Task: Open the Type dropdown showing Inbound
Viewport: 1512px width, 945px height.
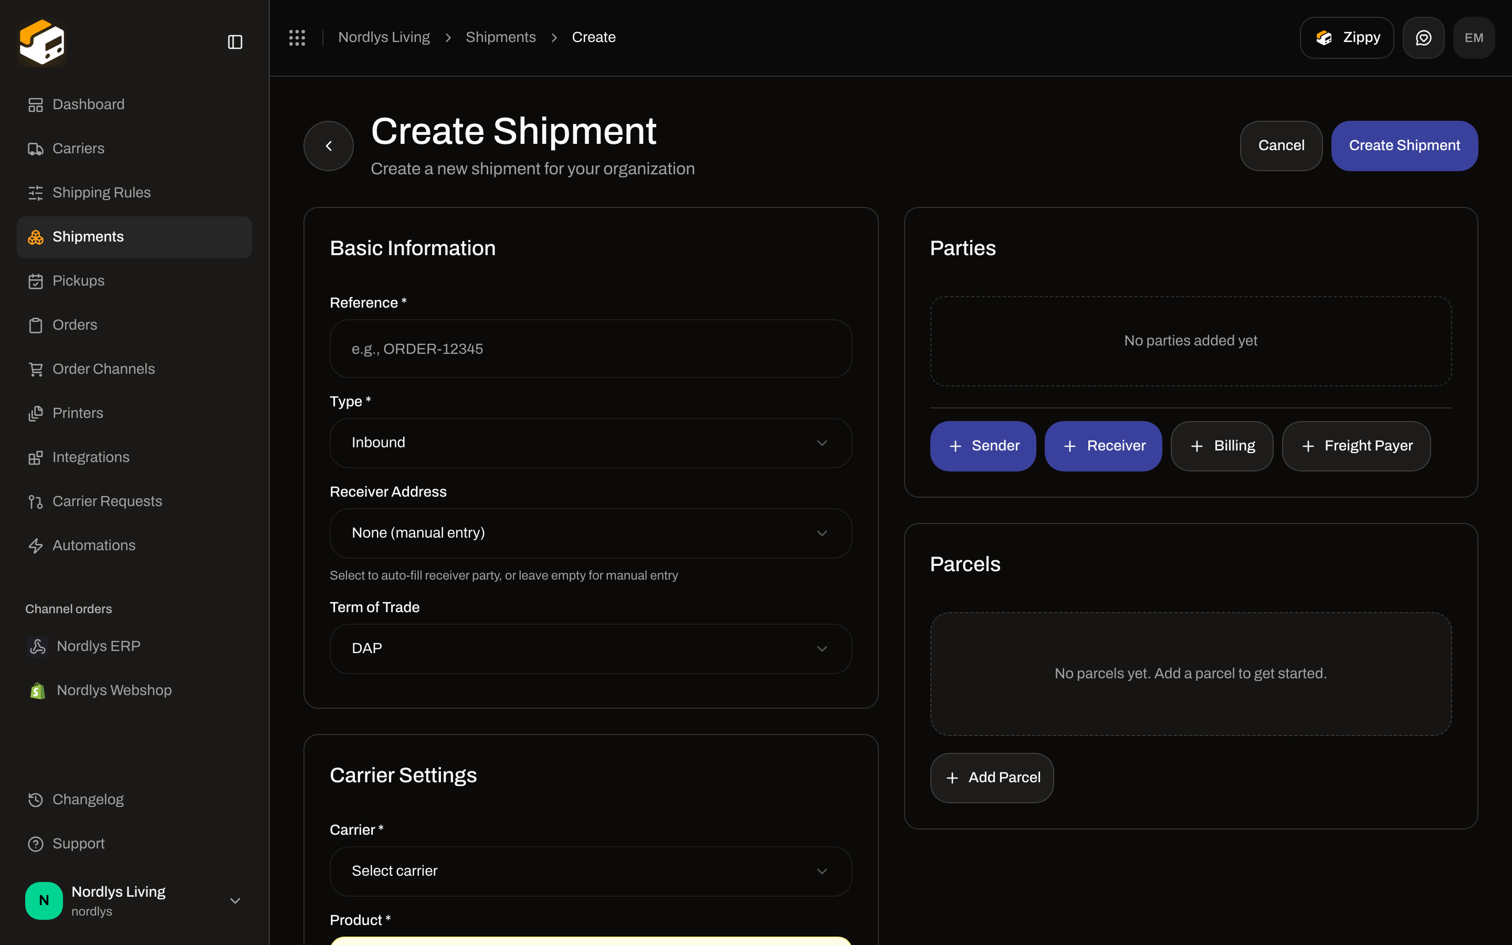Action: [591, 443]
